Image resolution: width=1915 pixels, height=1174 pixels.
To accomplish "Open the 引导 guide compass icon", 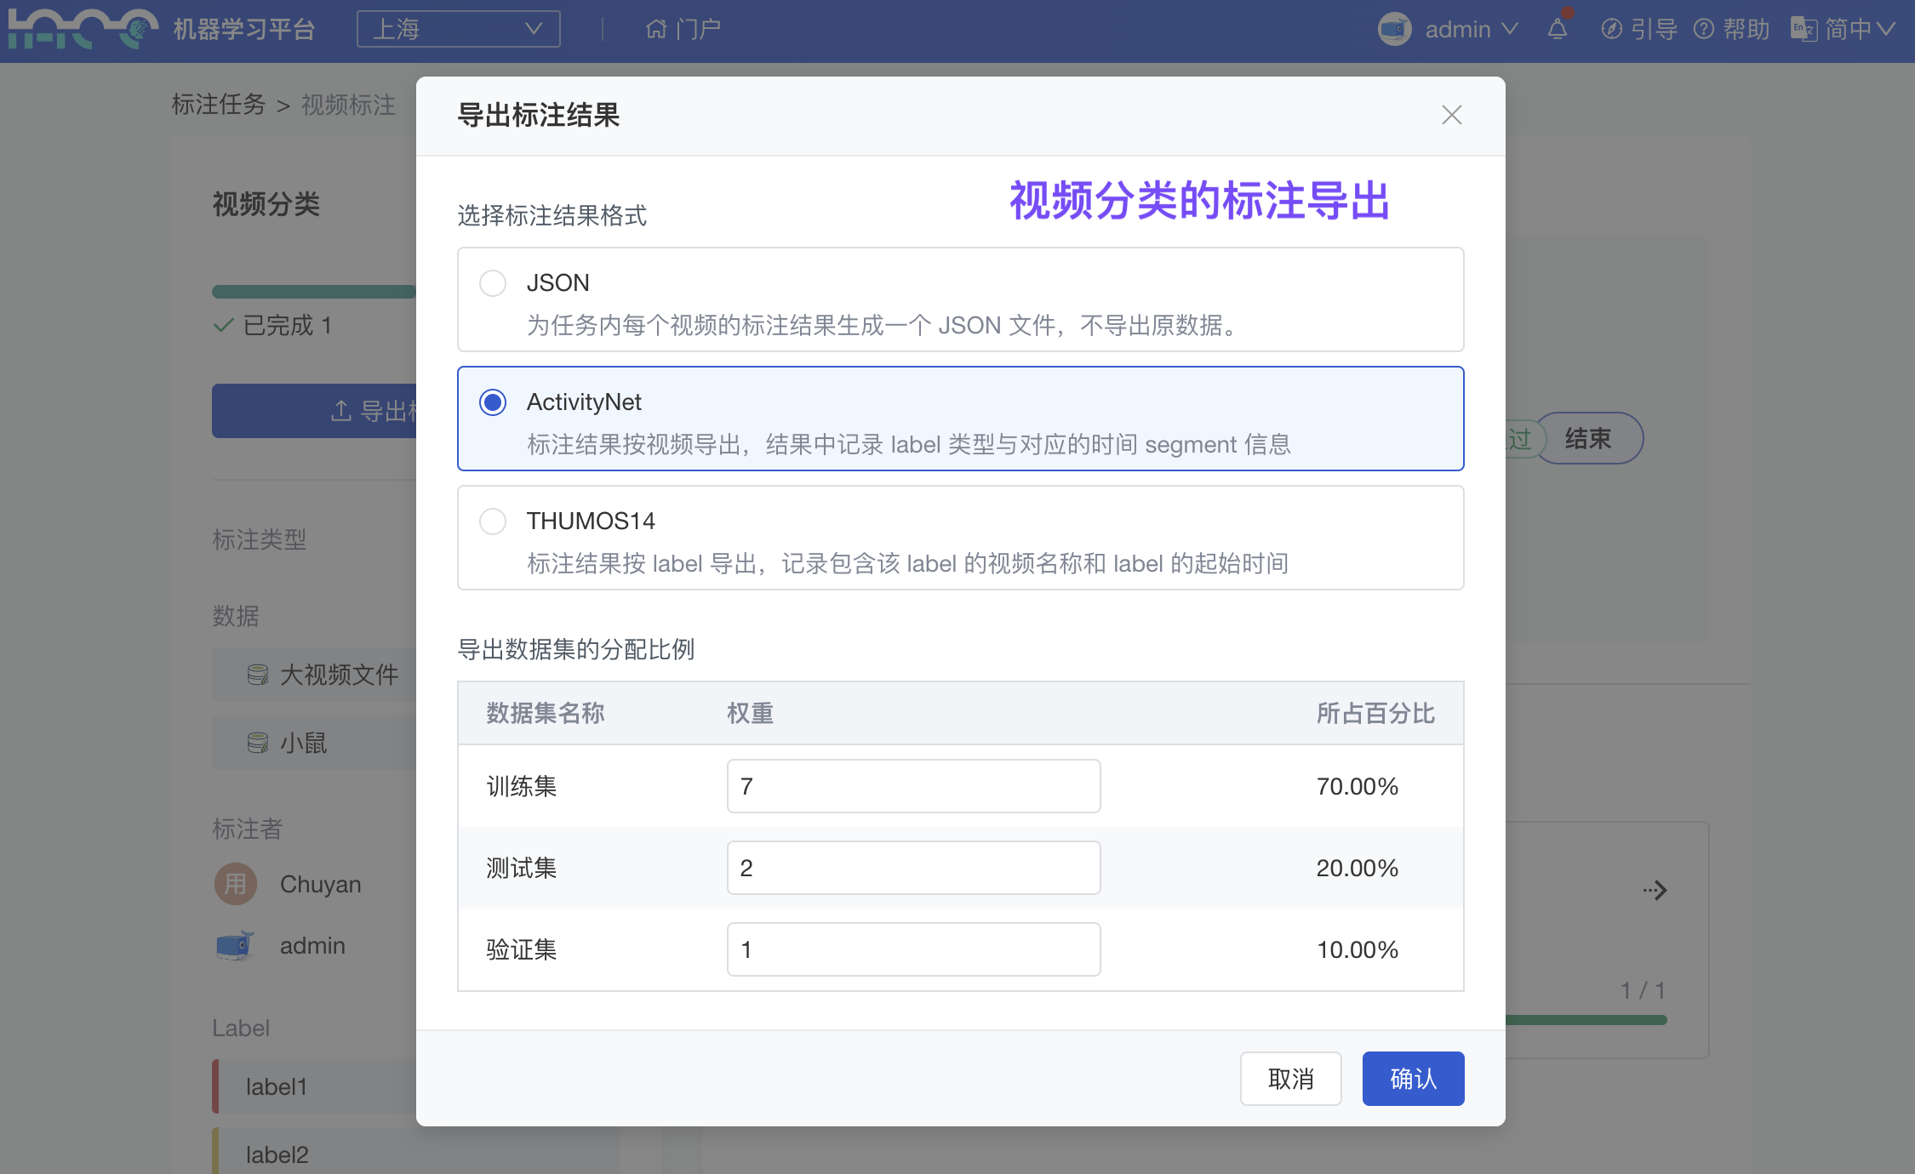I will tap(1611, 30).
